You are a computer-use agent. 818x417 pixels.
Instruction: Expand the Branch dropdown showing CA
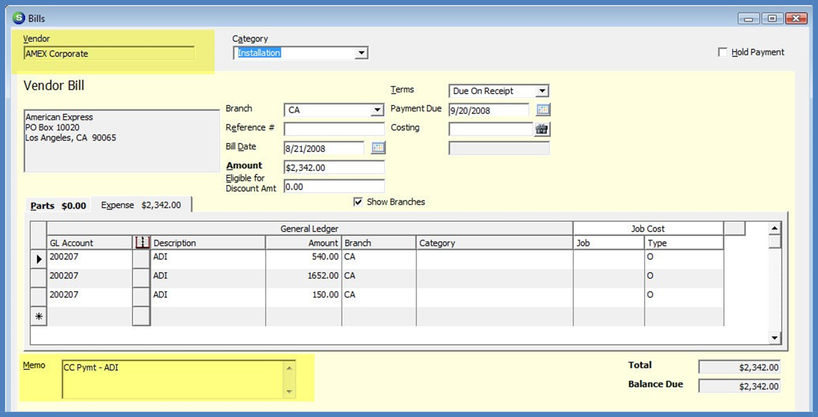[377, 110]
